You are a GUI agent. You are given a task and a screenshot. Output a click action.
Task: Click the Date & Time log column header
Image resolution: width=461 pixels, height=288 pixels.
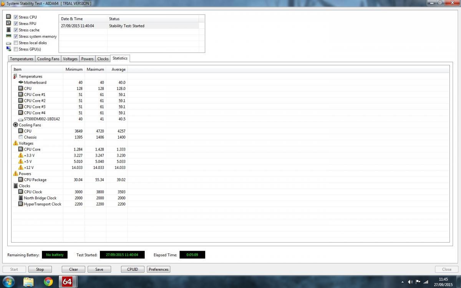[x=83, y=19]
